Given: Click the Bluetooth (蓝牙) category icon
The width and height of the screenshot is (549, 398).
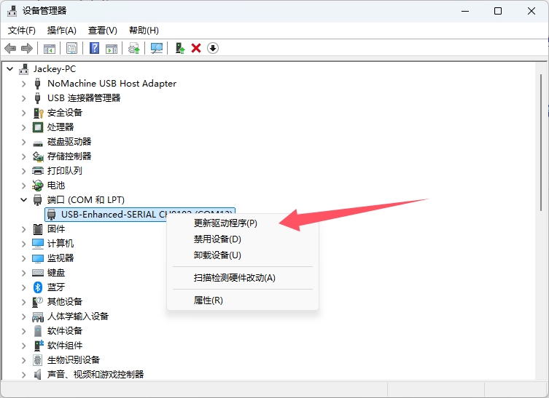Looking at the screenshot, I should [x=39, y=287].
